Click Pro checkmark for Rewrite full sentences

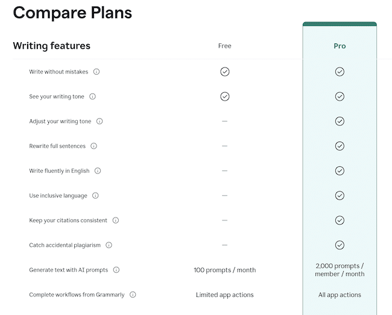click(340, 146)
